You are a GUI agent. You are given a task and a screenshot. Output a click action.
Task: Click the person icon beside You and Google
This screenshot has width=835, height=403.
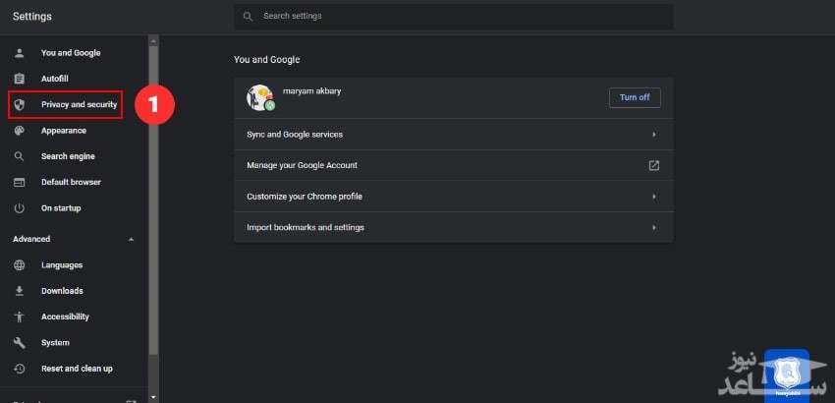(x=19, y=53)
